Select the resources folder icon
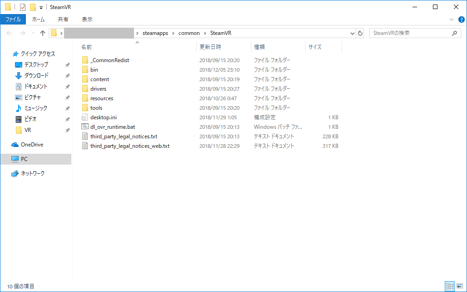The width and height of the screenshot is (467, 292). (x=85, y=98)
